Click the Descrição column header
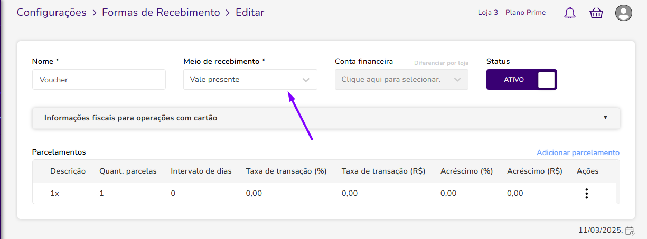This screenshot has width=647, height=239. [68, 171]
